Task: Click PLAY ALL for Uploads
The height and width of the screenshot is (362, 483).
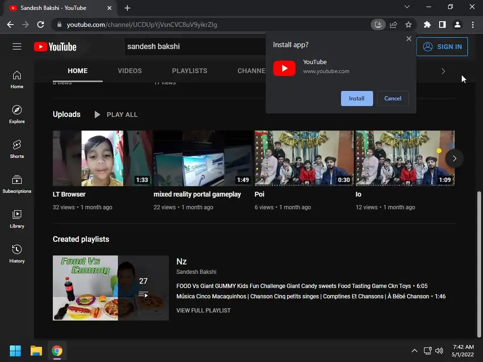Action: (116, 115)
